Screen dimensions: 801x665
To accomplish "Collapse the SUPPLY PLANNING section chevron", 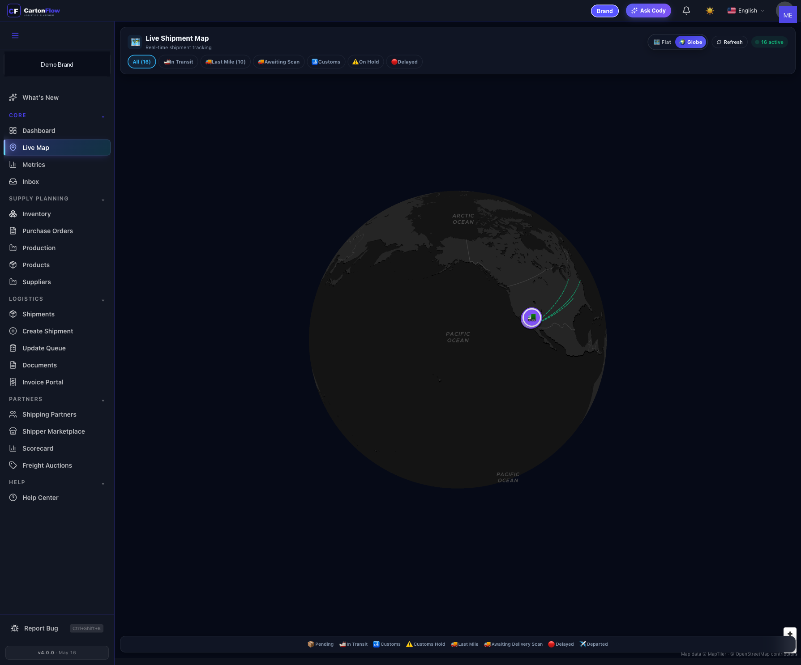I will point(103,200).
